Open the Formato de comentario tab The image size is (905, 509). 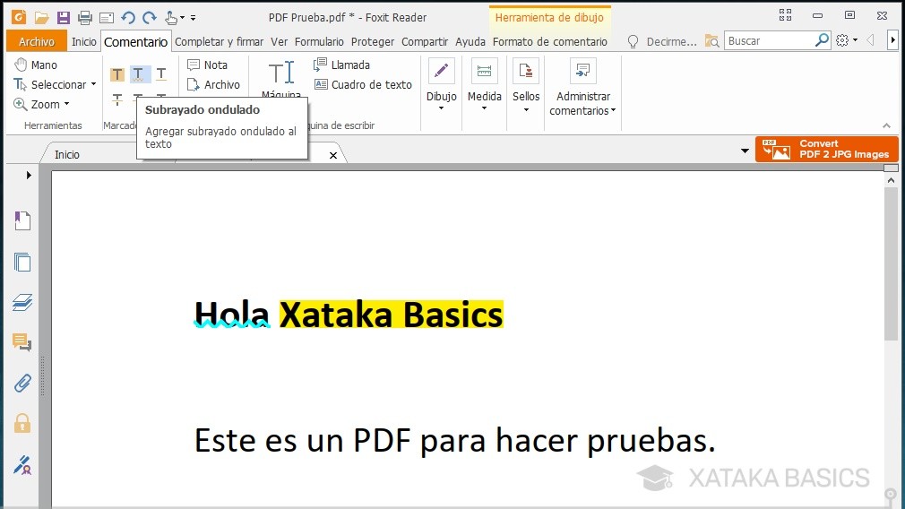tap(550, 41)
